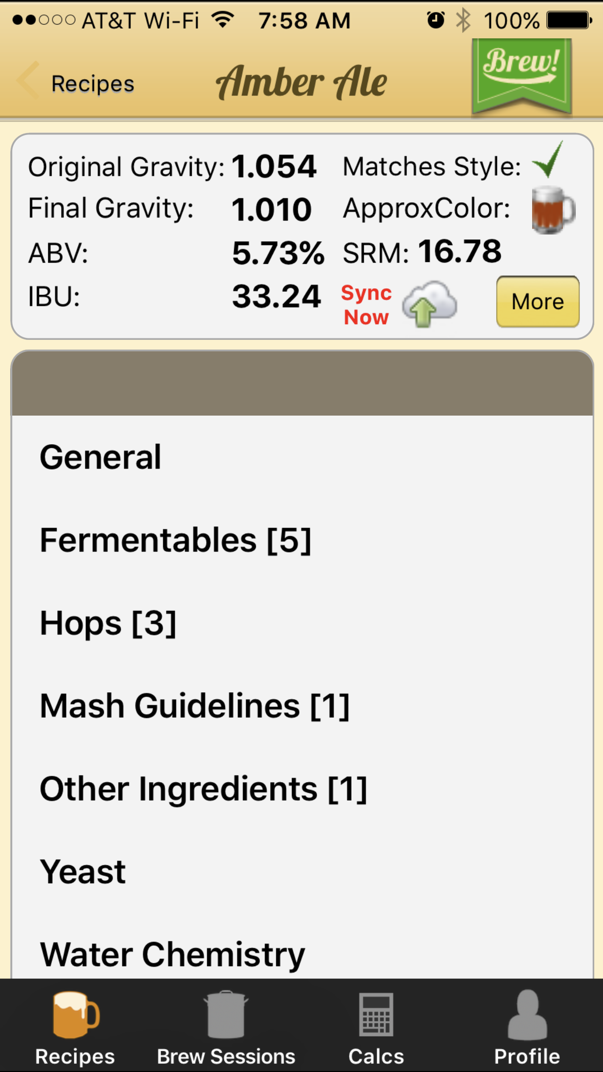The width and height of the screenshot is (603, 1072).
Task: Tap the beer mug color icon
Action: coord(553,210)
